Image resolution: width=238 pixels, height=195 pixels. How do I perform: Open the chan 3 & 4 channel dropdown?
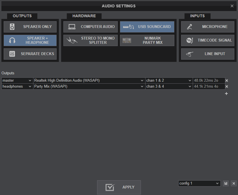point(169,86)
